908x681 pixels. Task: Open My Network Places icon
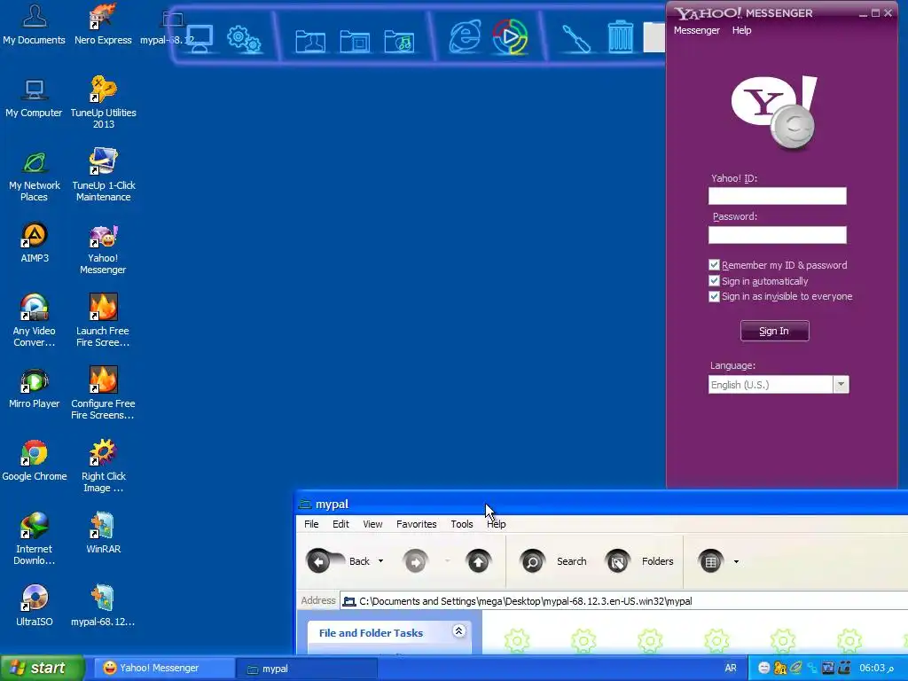(35, 176)
